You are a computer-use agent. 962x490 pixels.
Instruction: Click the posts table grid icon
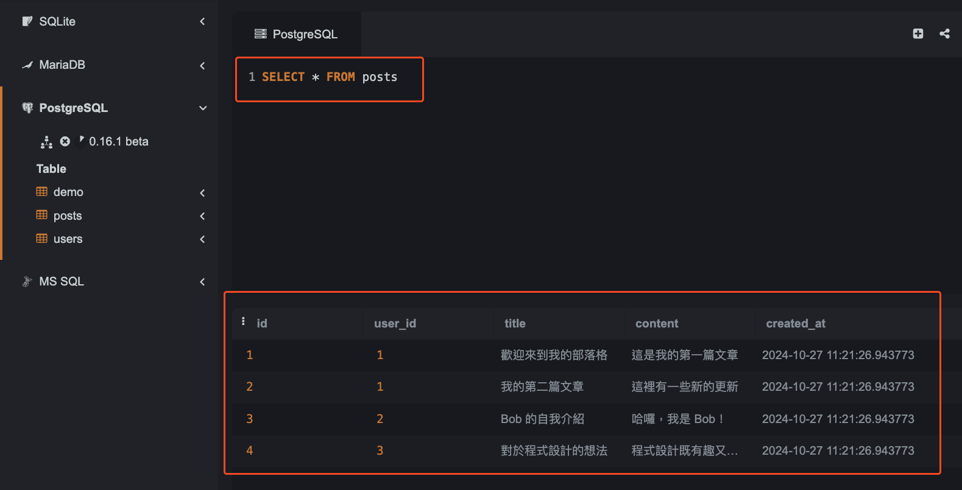click(42, 215)
